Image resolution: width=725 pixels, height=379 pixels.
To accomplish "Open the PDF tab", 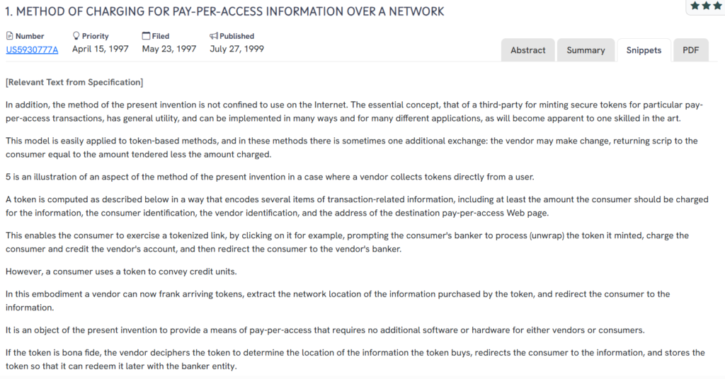I will [x=690, y=50].
